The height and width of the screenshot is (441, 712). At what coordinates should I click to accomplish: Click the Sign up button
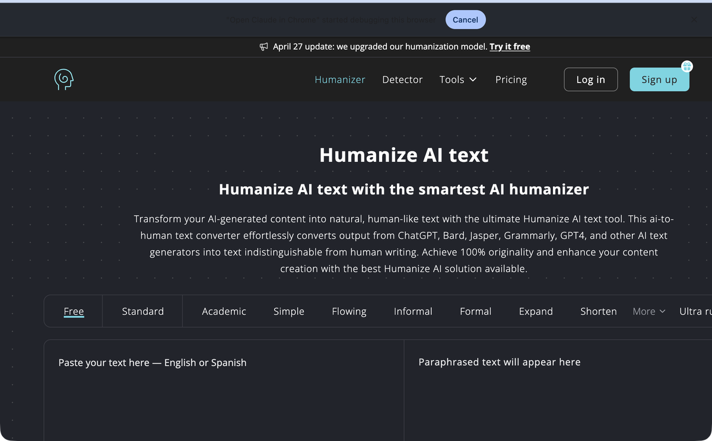click(x=659, y=79)
